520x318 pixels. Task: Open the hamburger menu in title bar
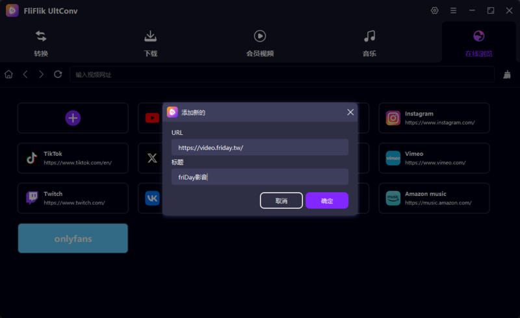[453, 10]
